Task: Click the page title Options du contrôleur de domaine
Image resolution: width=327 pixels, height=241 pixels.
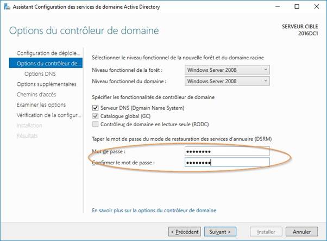Action: pos(84,30)
